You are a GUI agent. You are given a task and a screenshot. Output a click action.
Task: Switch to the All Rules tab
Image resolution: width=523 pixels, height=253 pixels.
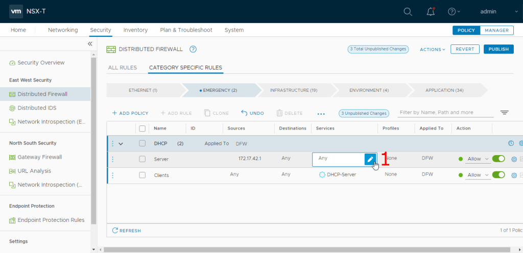coord(122,67)
